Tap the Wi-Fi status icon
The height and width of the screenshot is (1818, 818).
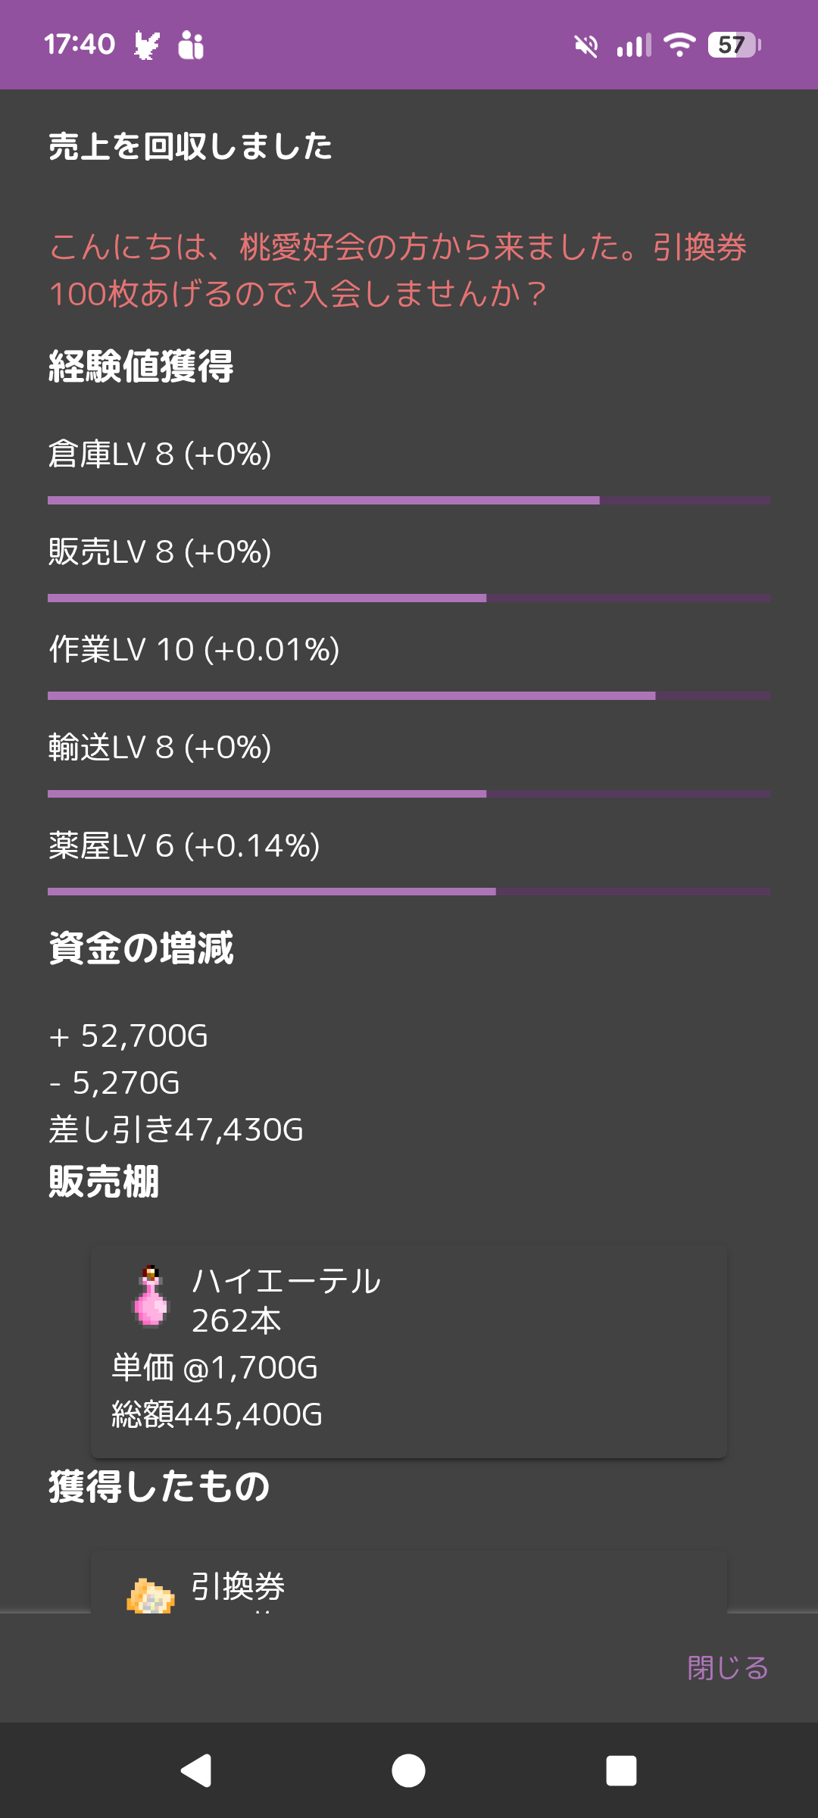pos(679,45)
